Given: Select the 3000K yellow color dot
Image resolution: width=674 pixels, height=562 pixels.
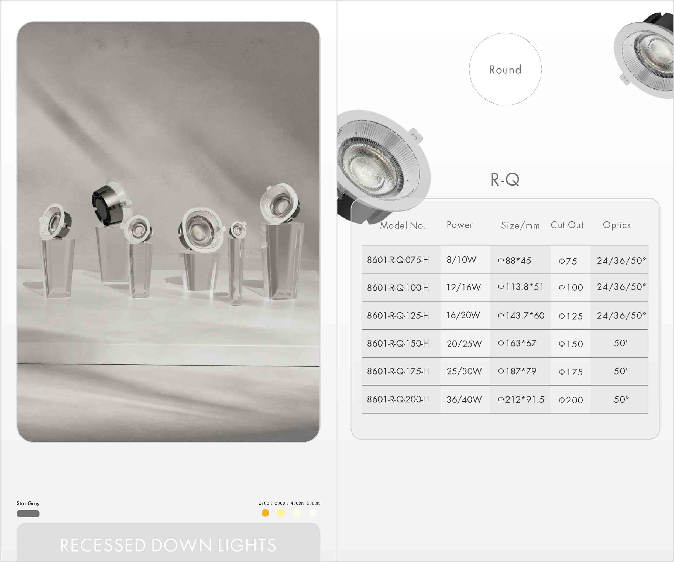Looking at the screenshot, I should pyautogui.click(x=281, y=513).
